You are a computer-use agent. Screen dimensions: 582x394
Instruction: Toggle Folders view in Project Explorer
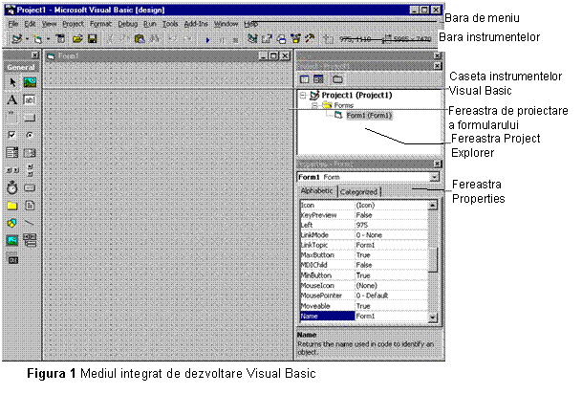[337, 79]
